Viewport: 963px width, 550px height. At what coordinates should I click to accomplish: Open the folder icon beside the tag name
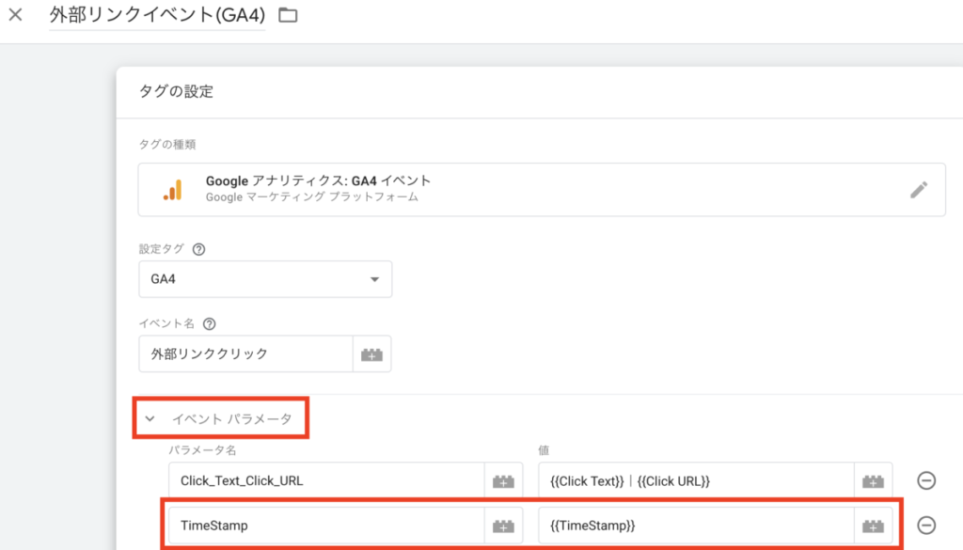pyautogui.click(x=287, y=15)
